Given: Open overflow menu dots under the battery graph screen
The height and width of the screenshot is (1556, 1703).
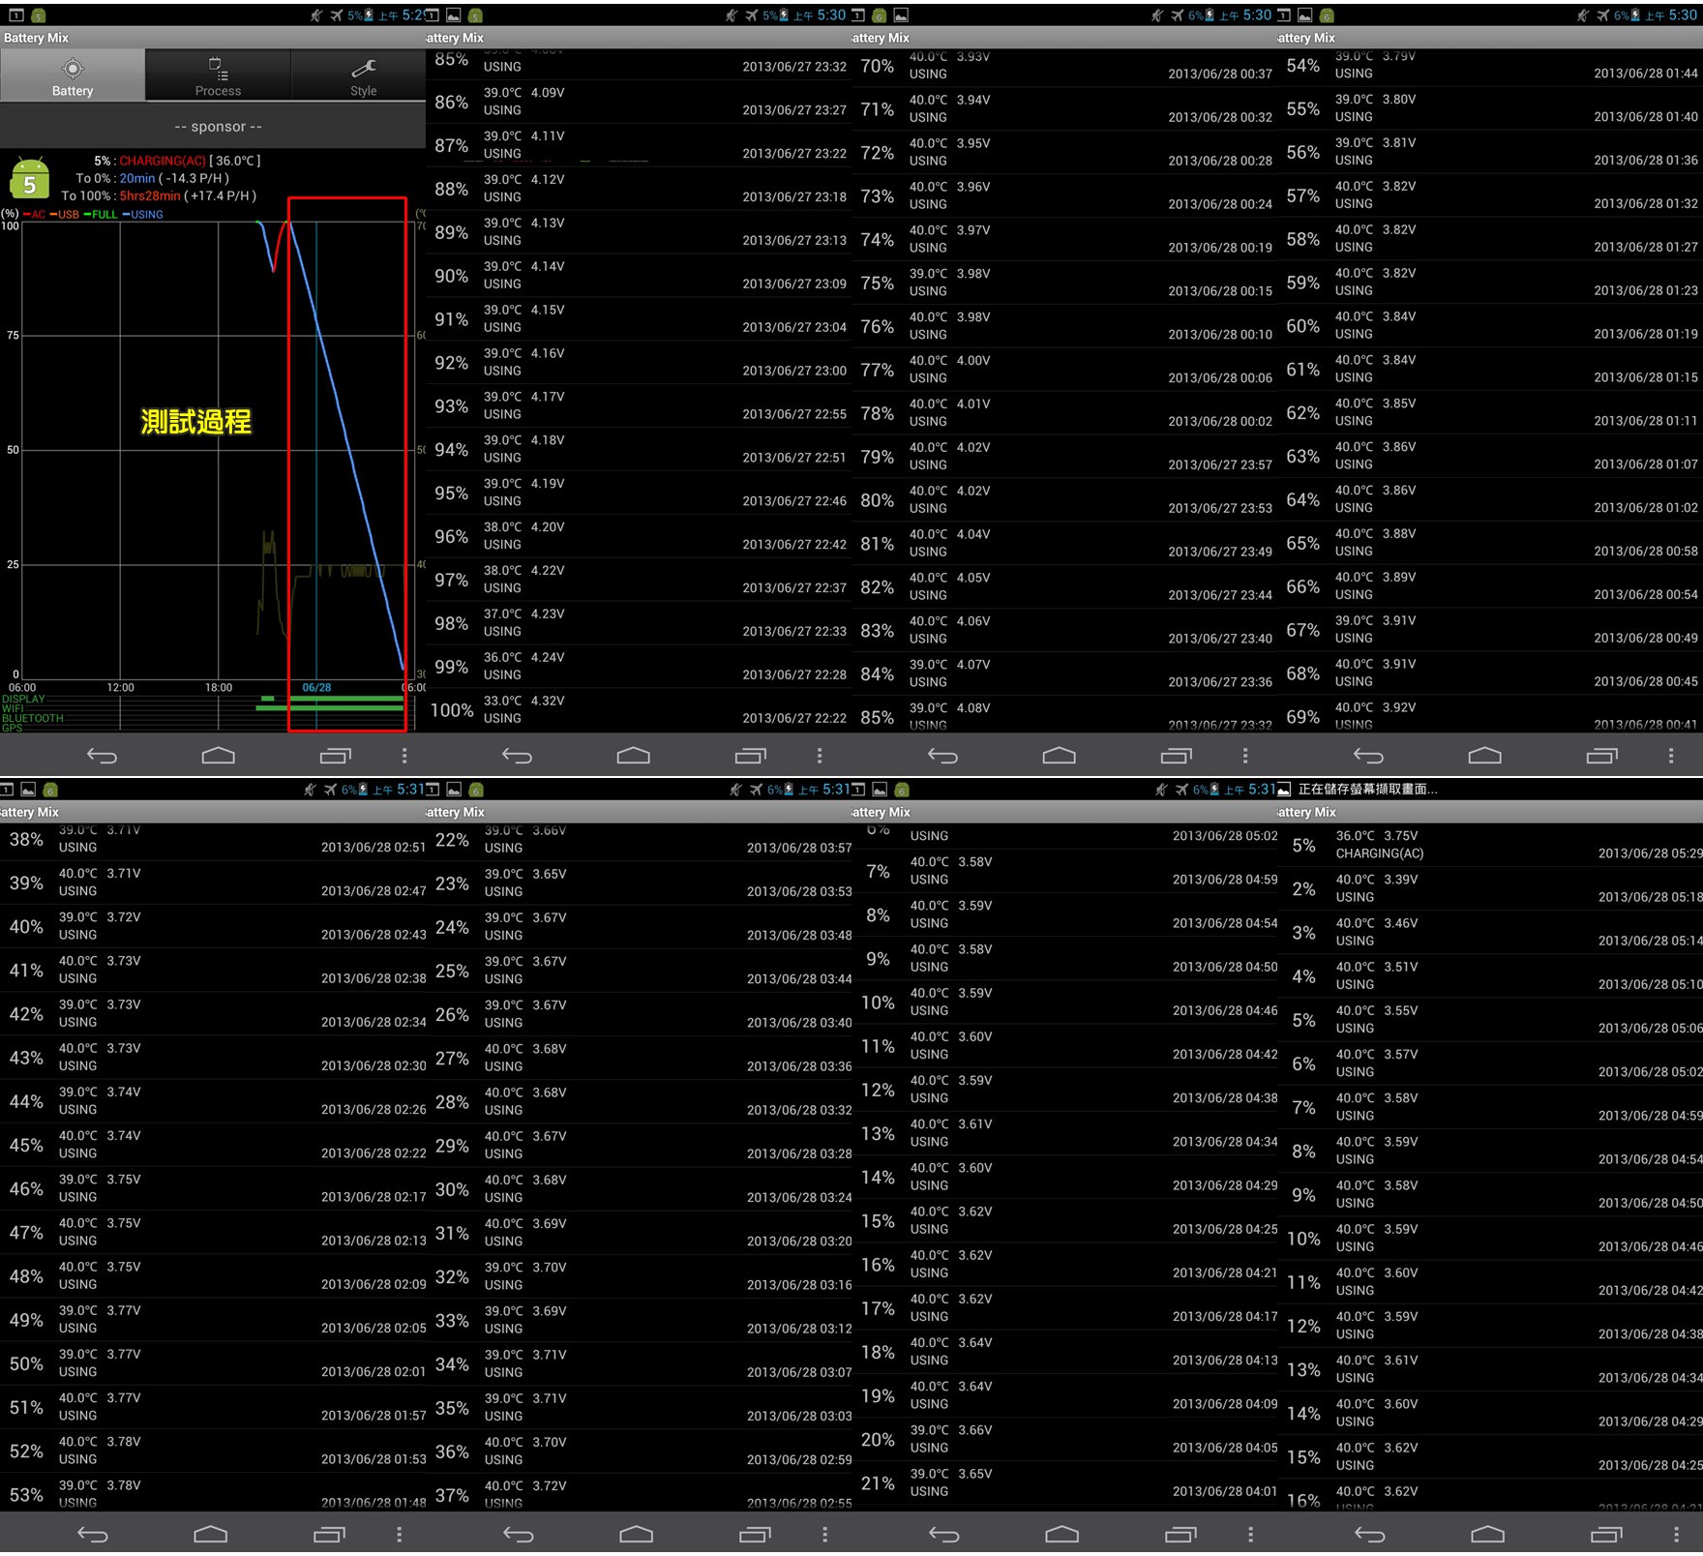Looking at the screenshot, I should [x=404, y=756].
